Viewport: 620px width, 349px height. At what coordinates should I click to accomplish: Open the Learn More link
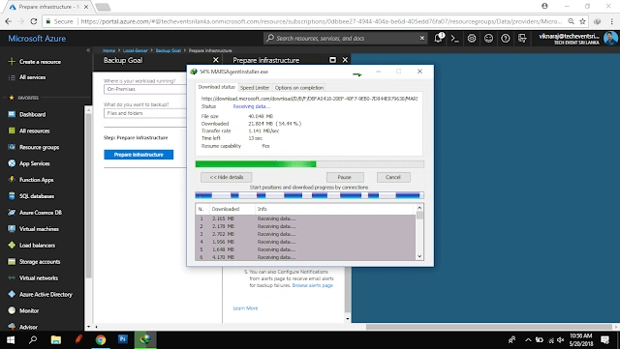pos(245,308)
